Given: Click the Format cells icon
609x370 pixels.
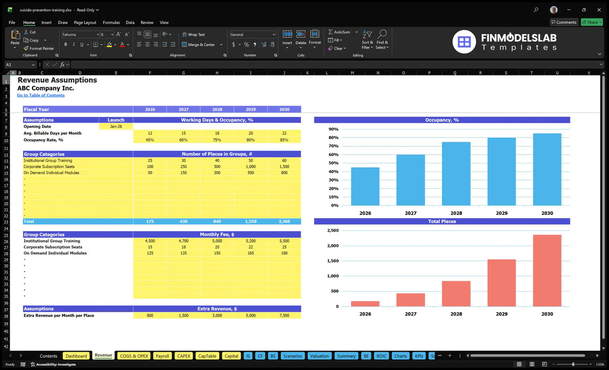Looking at the screenshot, I should pos(315,34).
